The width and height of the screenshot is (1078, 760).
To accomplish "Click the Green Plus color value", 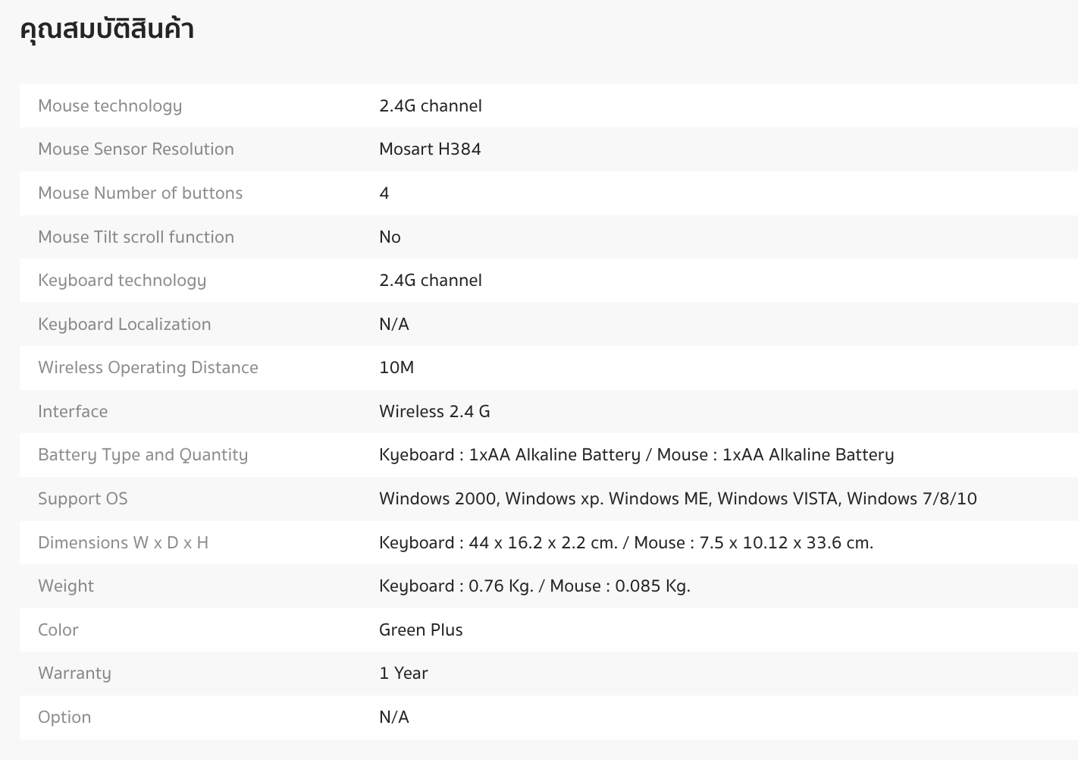I will [421, 630].
